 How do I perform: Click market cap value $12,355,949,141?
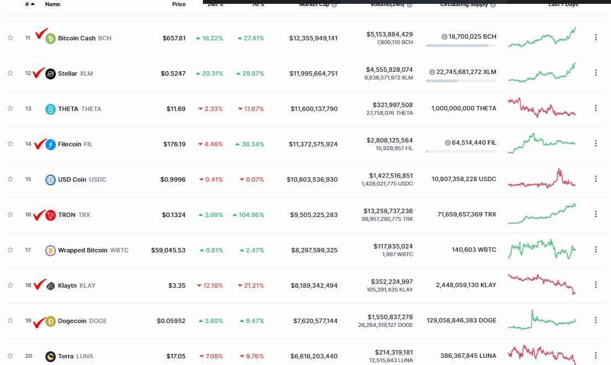(314, 38)
